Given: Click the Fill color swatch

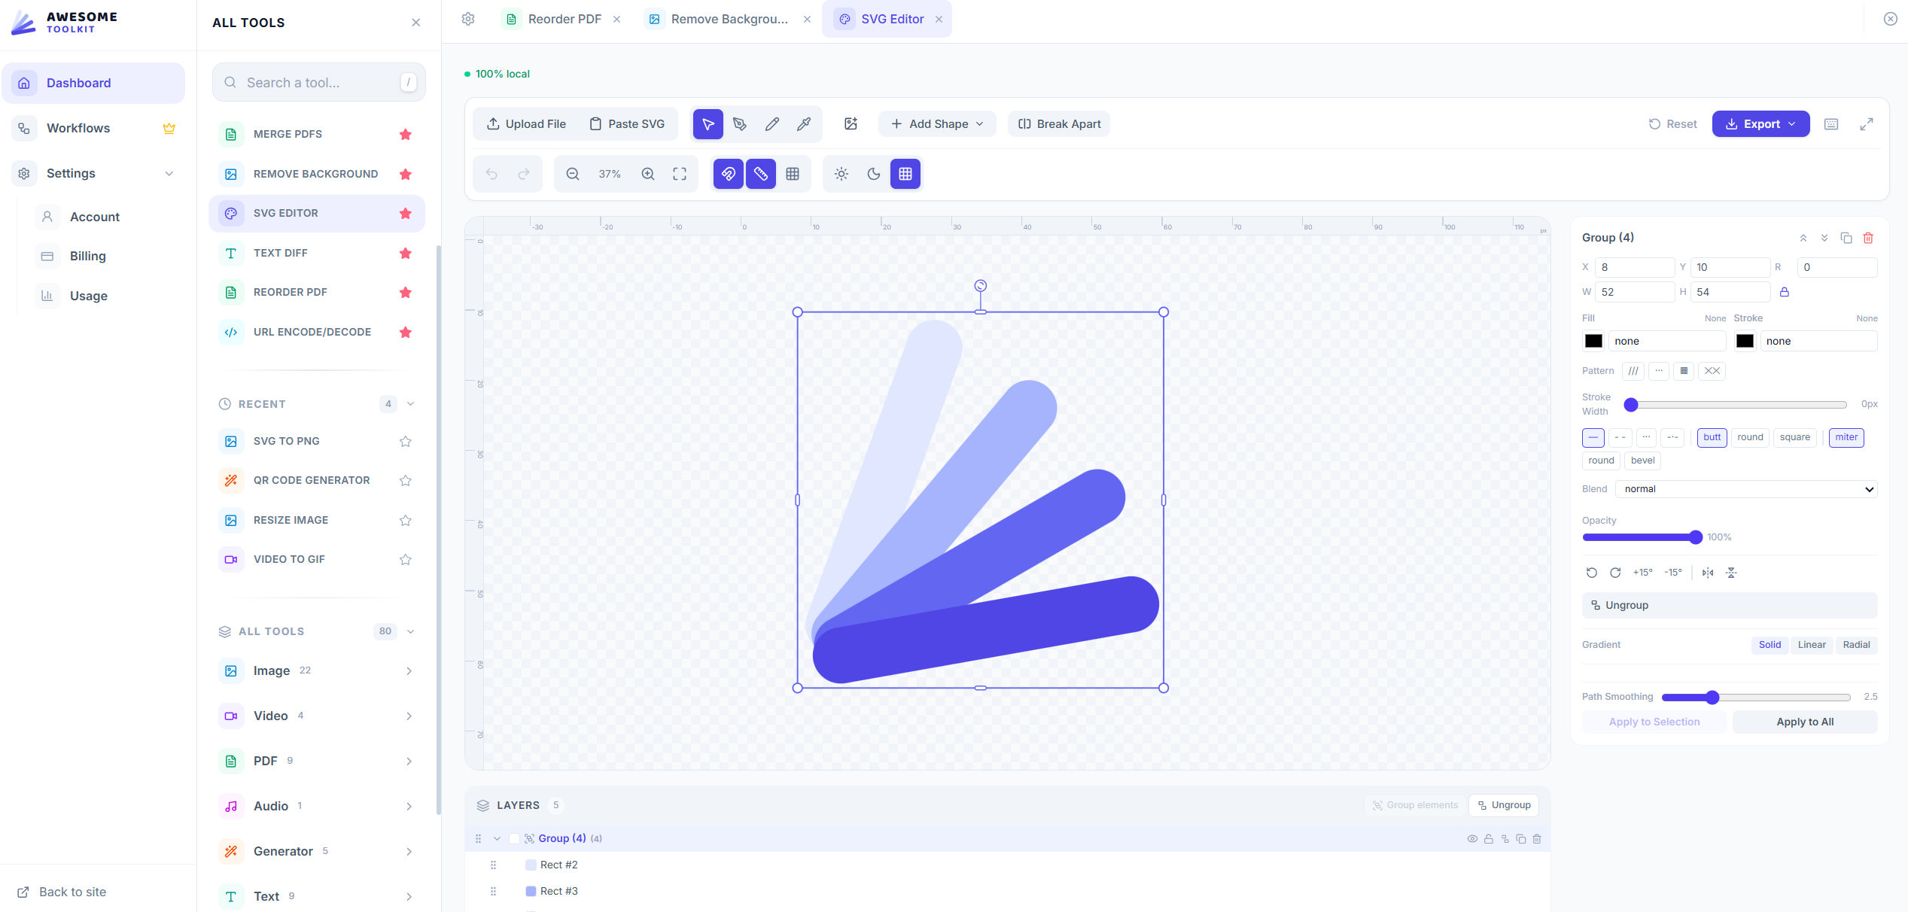Looking at the screenshot, I should [1593, 340].
